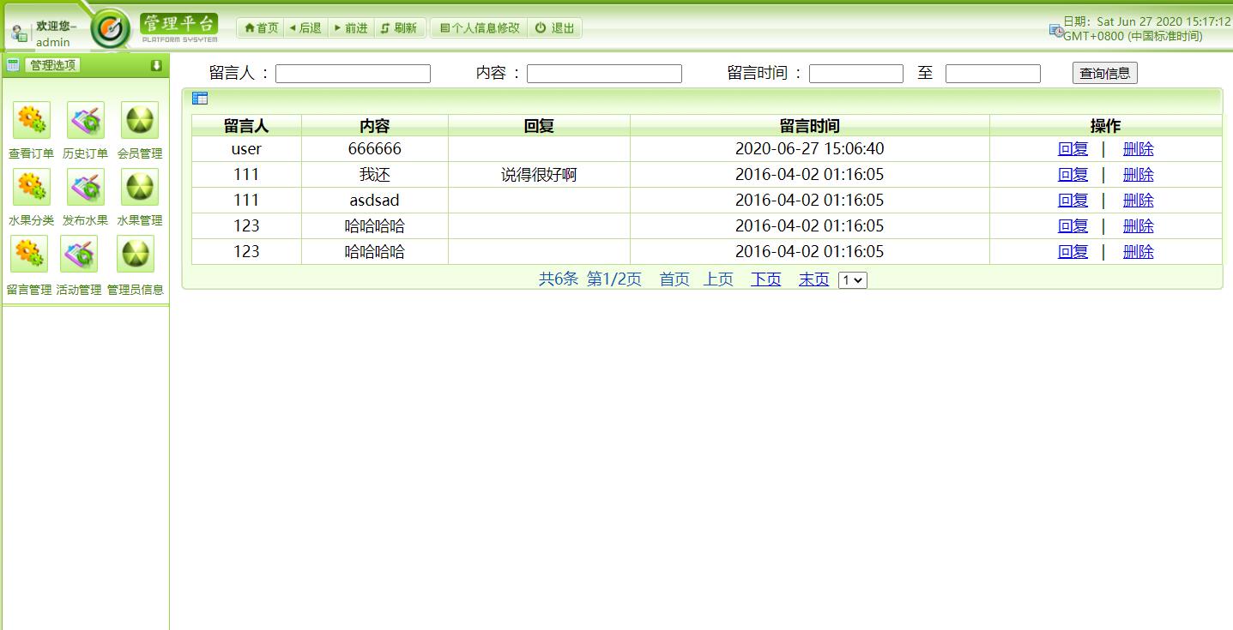Go to 水果分类 via its icon
The height and width of the screenshot is (630, 1233).
(32, 187)
